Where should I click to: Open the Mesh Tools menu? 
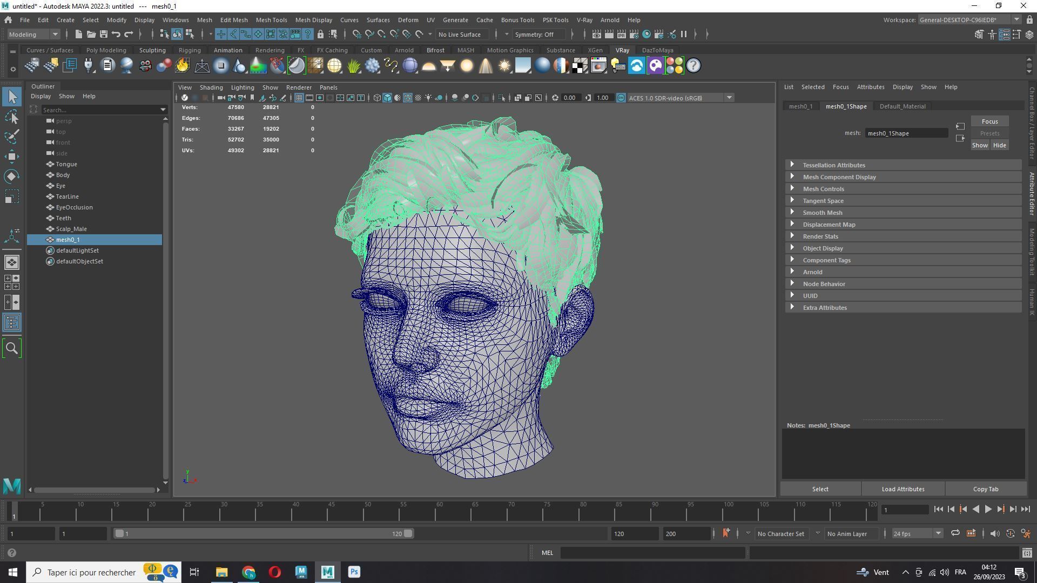coord(271,20)
